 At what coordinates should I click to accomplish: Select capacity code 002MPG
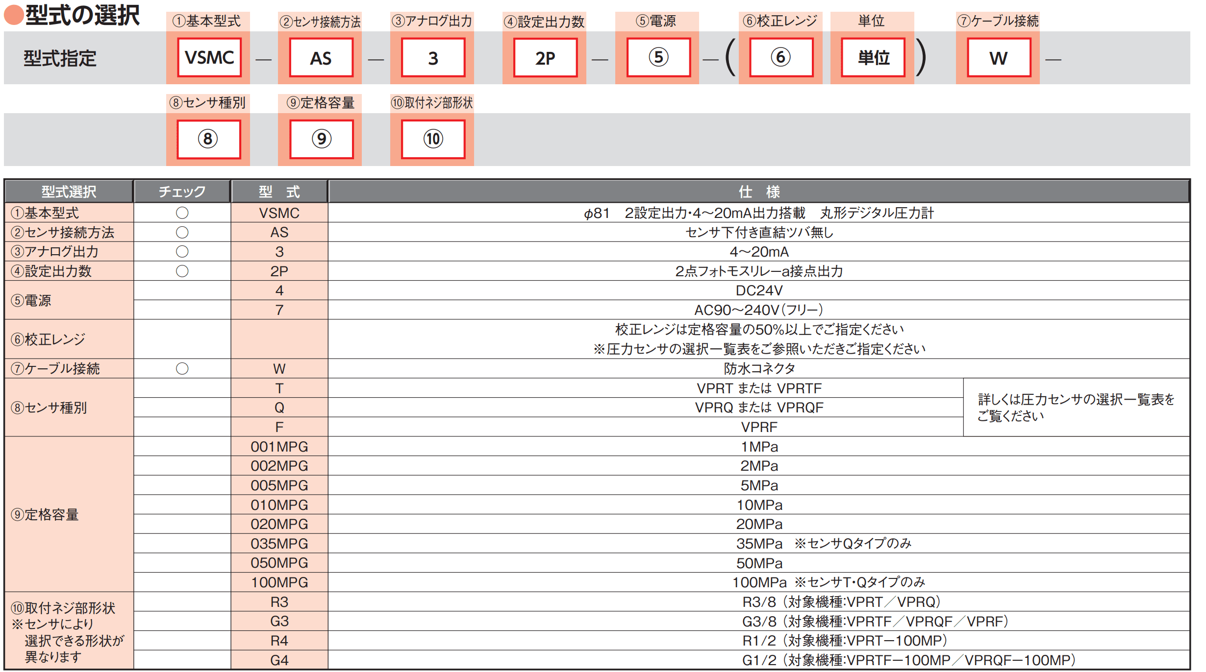tap(279, 466)
